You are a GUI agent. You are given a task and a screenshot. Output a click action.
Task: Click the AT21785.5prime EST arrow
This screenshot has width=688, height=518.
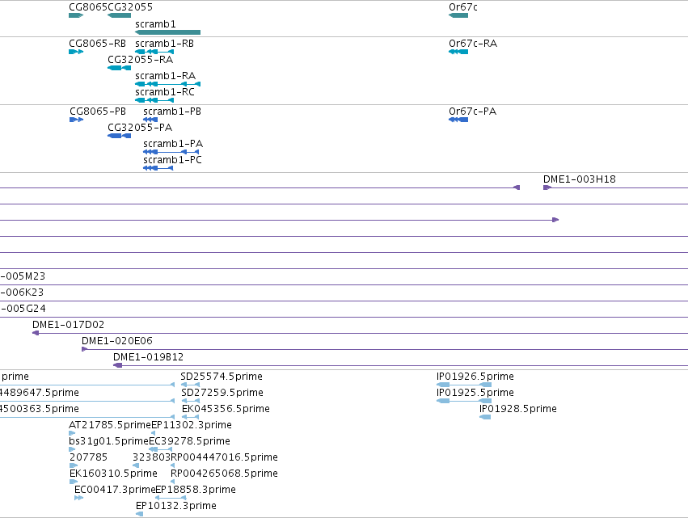[73, 433]
